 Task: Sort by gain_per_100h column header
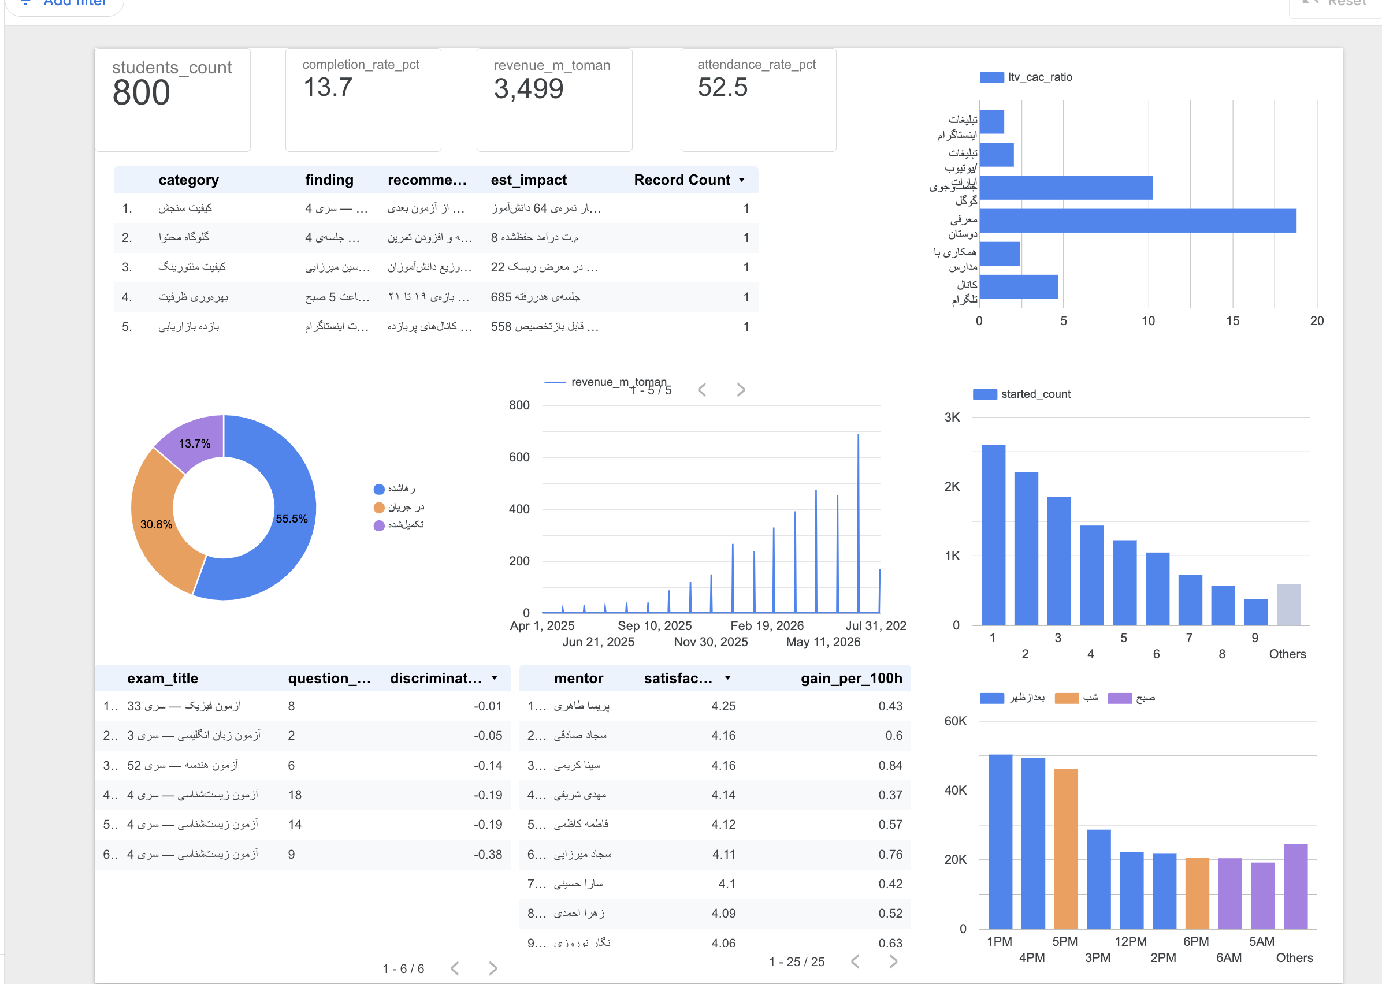click(x=851, y=678)
